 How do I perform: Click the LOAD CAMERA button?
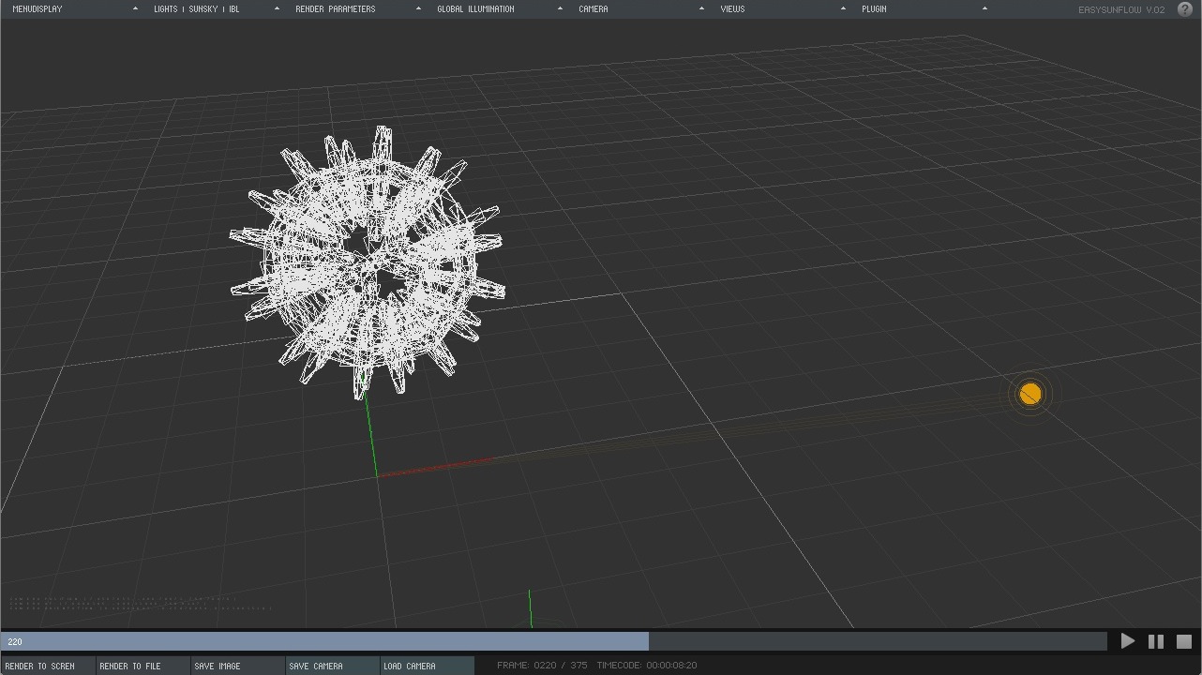pos(427,666)
